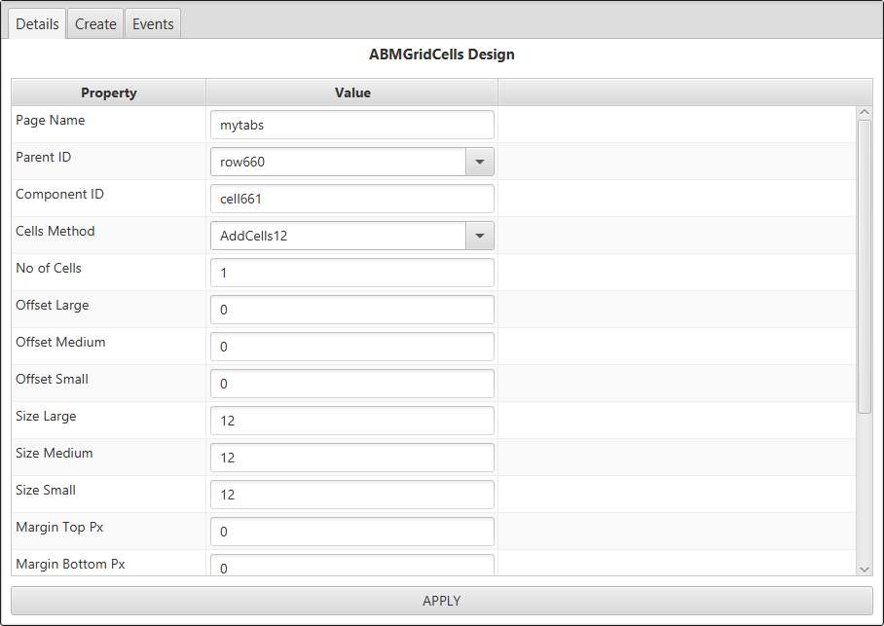Expand the Parent ID dropdown arrow
The image size is (884, 626).
click(x=479, y=162)
